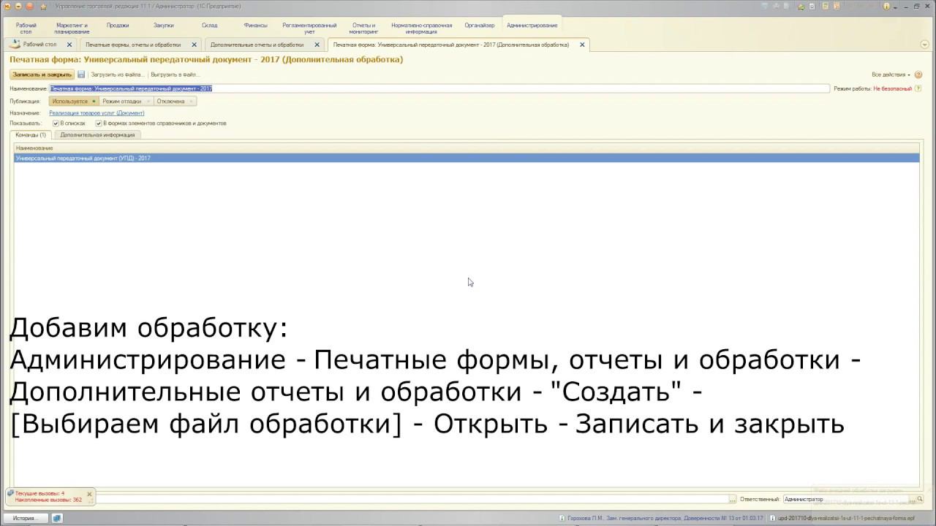The image size is (936, 526).
Task: Click the help icon next to Режим работы
Action: pos(918,88)
